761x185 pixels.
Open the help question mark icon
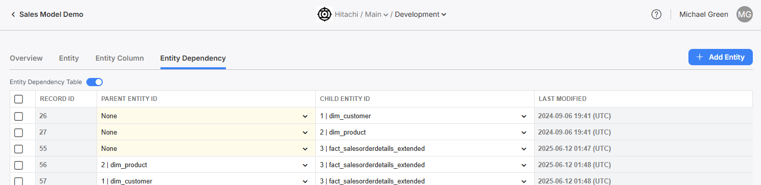(x=656, y=14)
